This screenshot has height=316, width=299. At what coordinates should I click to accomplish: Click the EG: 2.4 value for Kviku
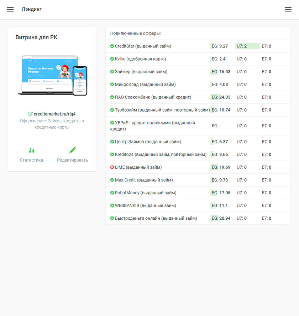coord(219,59)
